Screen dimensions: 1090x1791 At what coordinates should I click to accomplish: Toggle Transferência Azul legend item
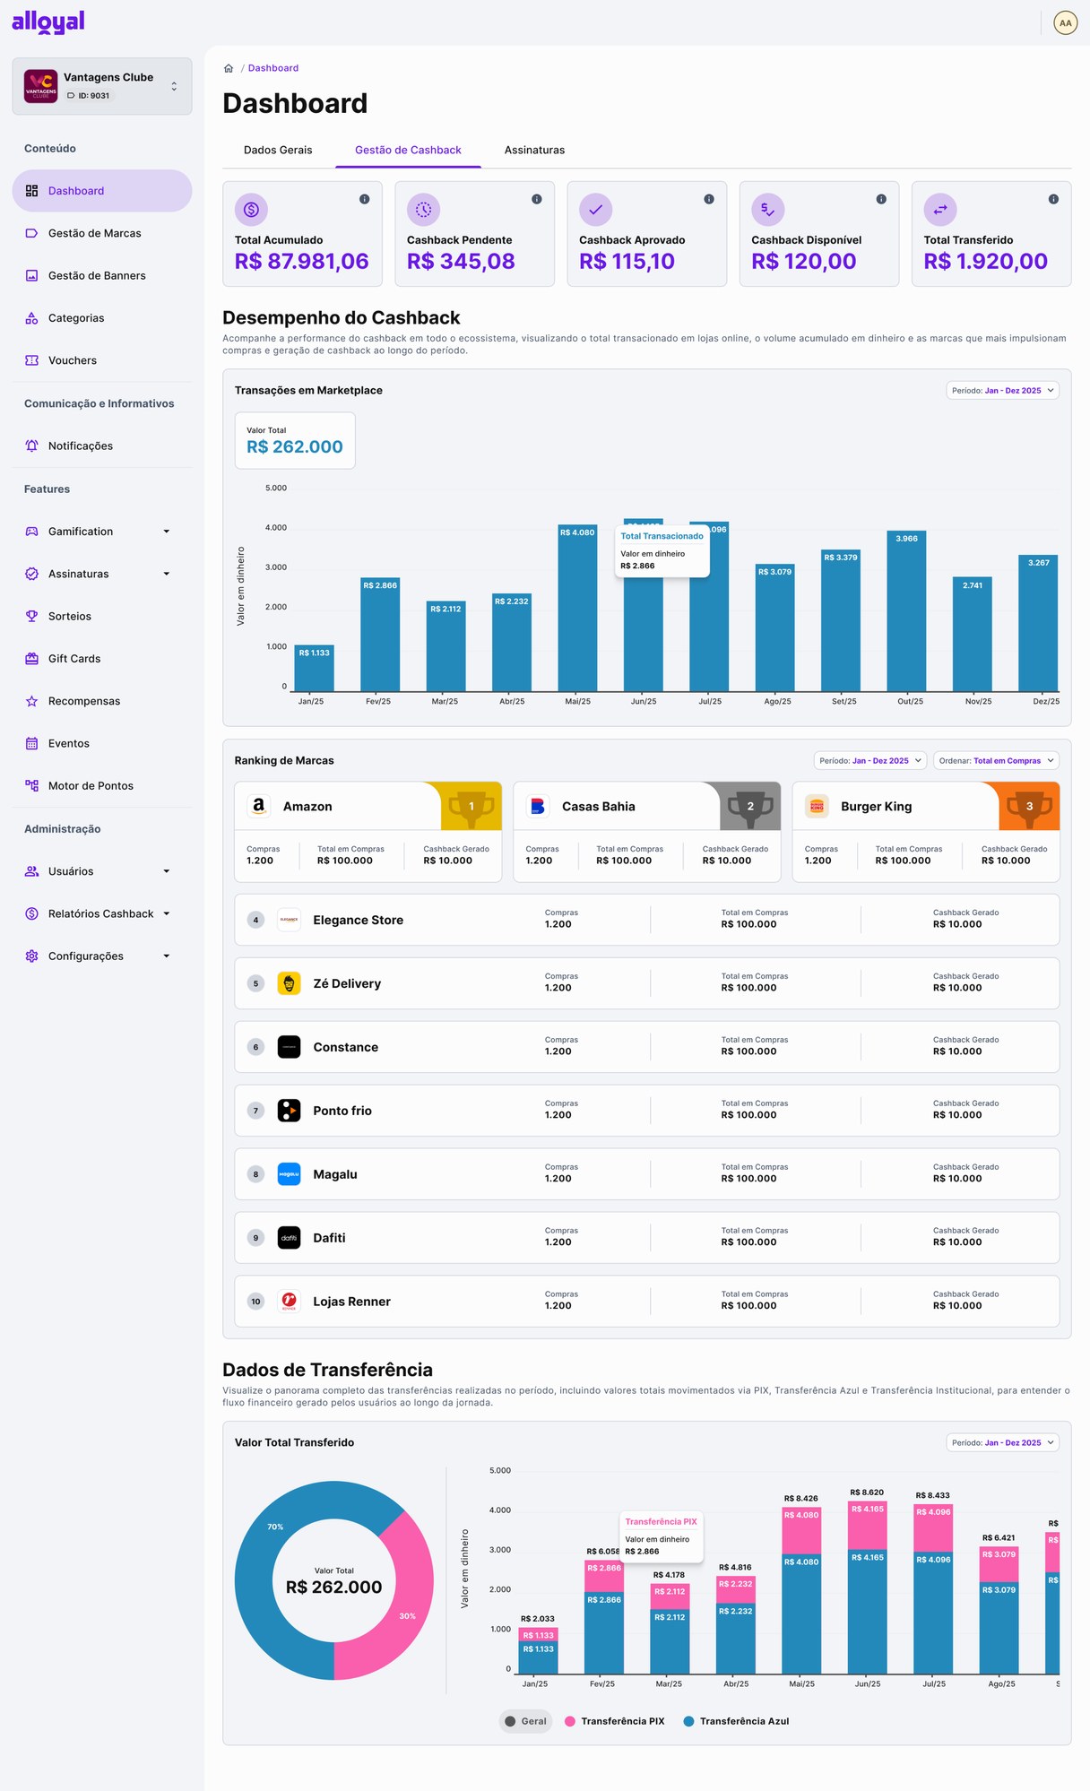(736, 1721)
